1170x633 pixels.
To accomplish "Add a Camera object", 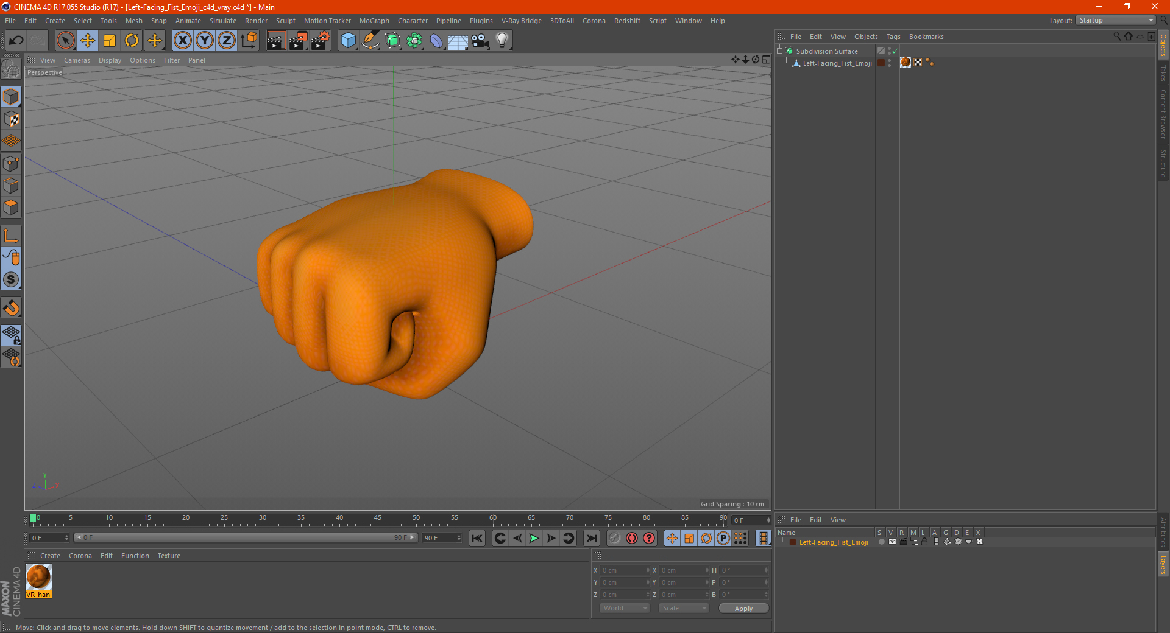I will (480, 41).
